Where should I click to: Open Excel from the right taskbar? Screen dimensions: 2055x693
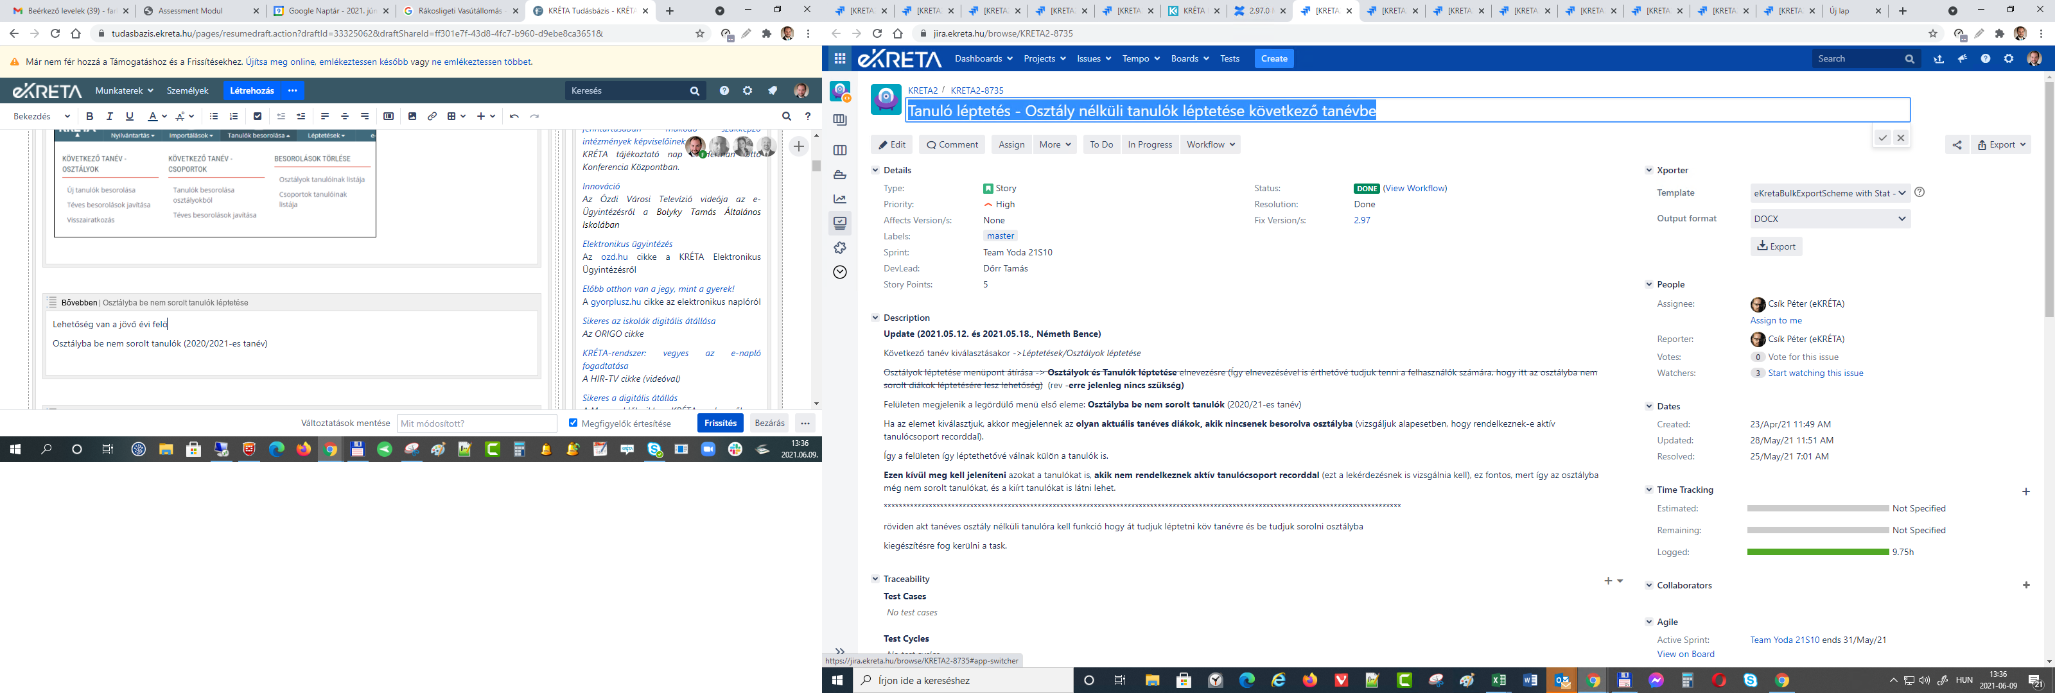1498,680
